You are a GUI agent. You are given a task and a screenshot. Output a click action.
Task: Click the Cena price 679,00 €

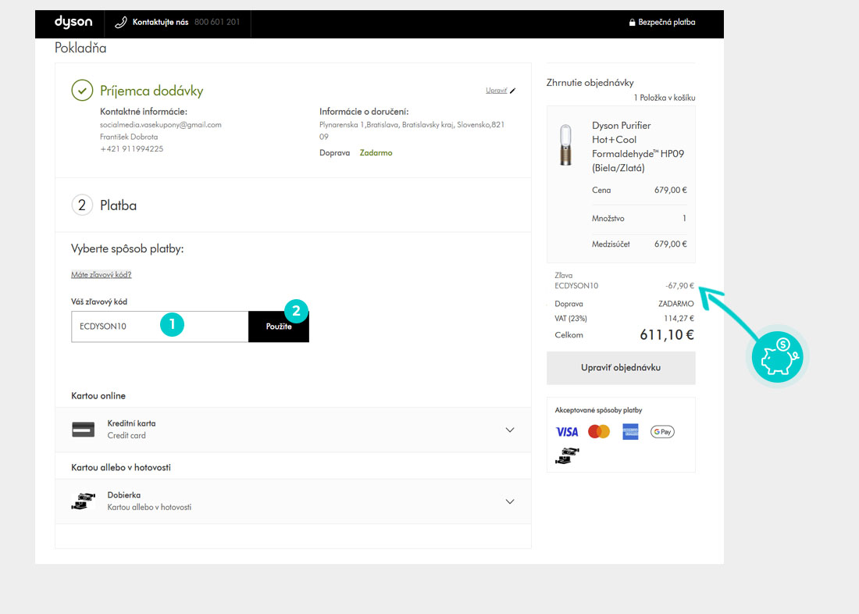tap(671, 191)
